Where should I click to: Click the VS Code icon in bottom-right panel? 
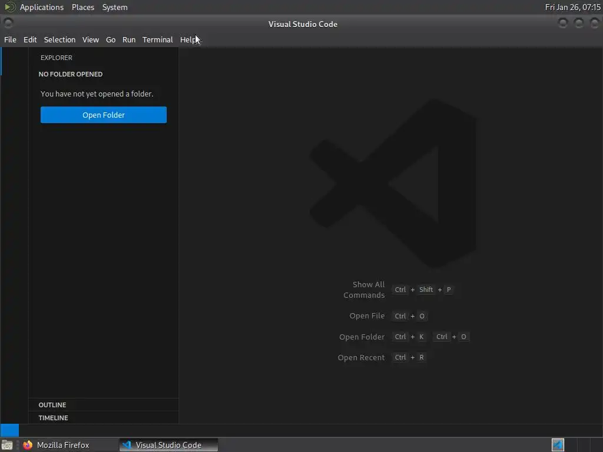(x=558, y=445)
